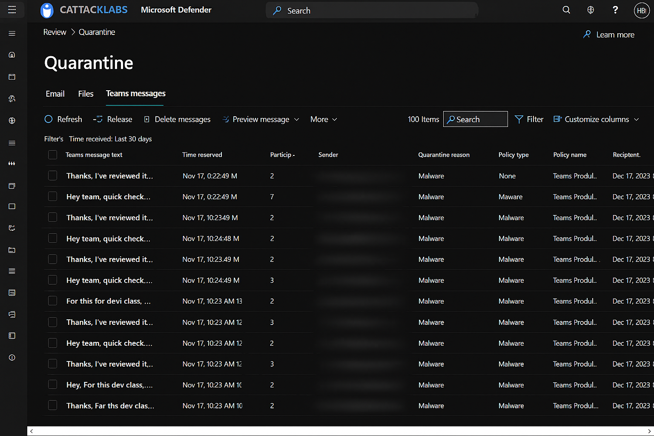Select the Delete messages icon

[147, 119]
